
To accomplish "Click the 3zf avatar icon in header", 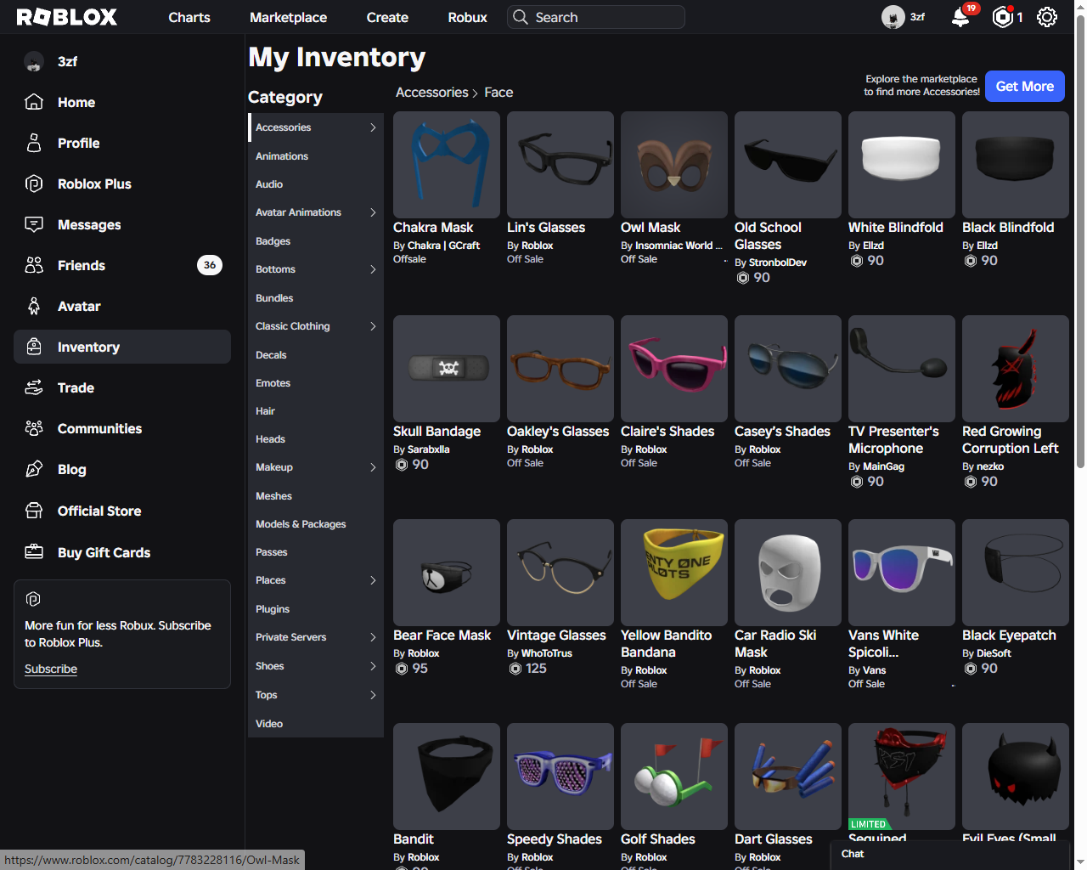I will 893,17.
